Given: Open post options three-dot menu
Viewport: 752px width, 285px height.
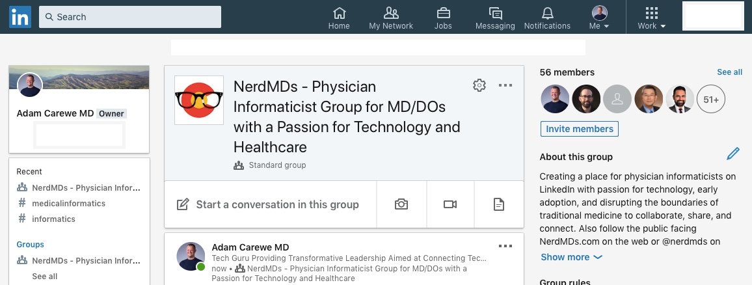Looking at the screenshot, I should [505, 247].
